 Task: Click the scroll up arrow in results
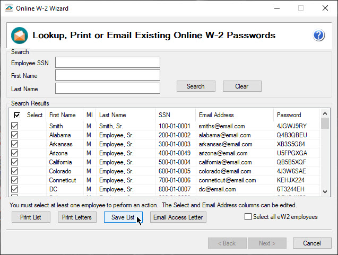pyautogui.click(x=325, y=113)
